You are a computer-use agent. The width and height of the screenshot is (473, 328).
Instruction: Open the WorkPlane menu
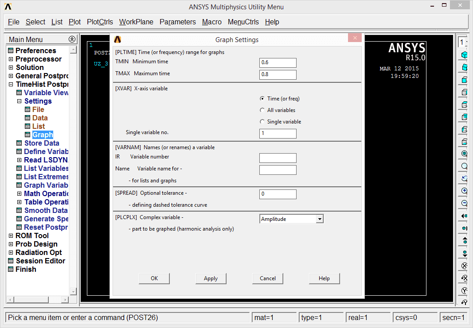tap(136, 22)
